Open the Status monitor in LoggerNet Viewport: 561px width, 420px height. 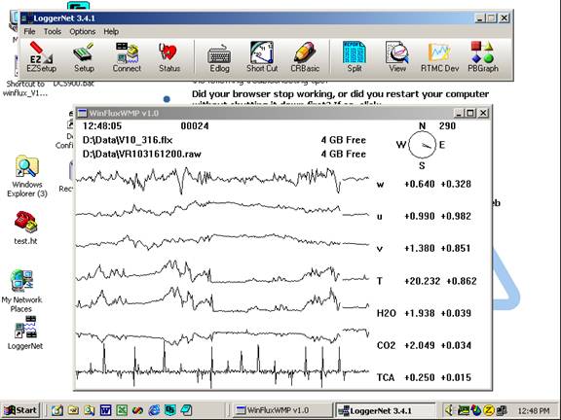point(169,57)
